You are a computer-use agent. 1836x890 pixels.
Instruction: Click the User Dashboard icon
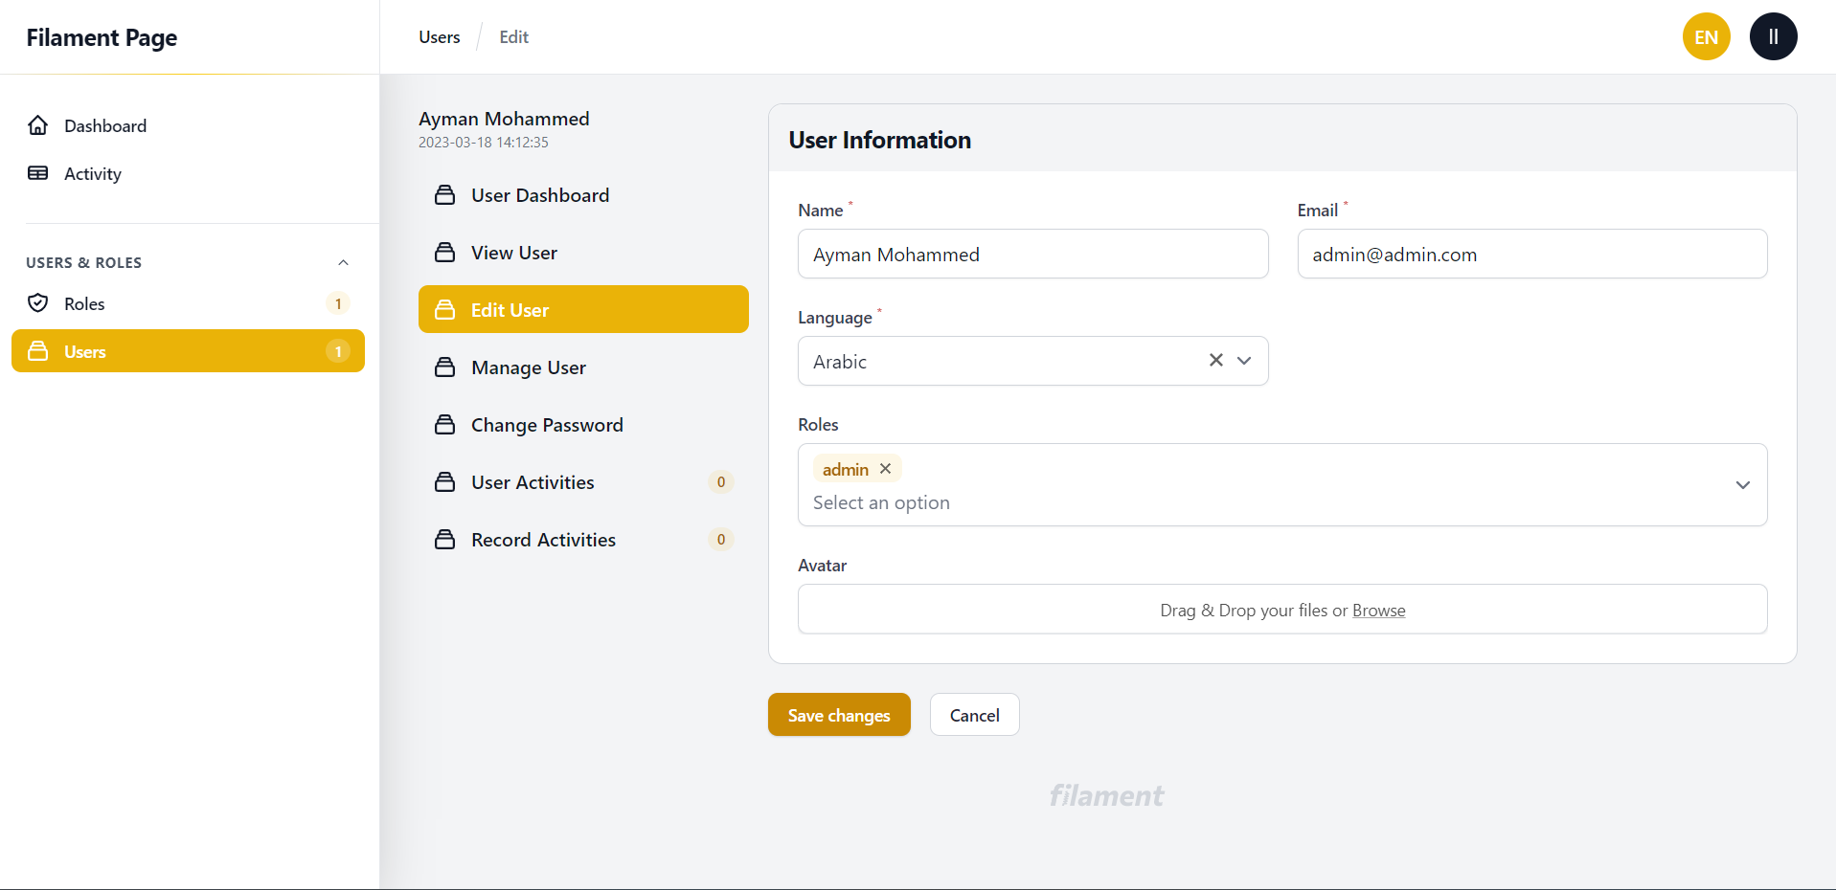tap(445, 195)
